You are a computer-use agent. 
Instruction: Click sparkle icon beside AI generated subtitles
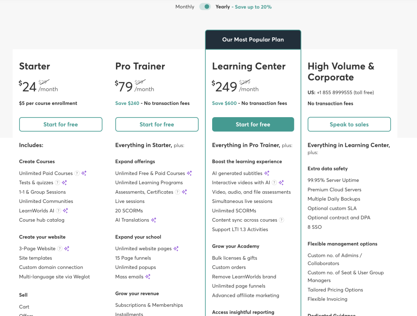click(267, 173)
